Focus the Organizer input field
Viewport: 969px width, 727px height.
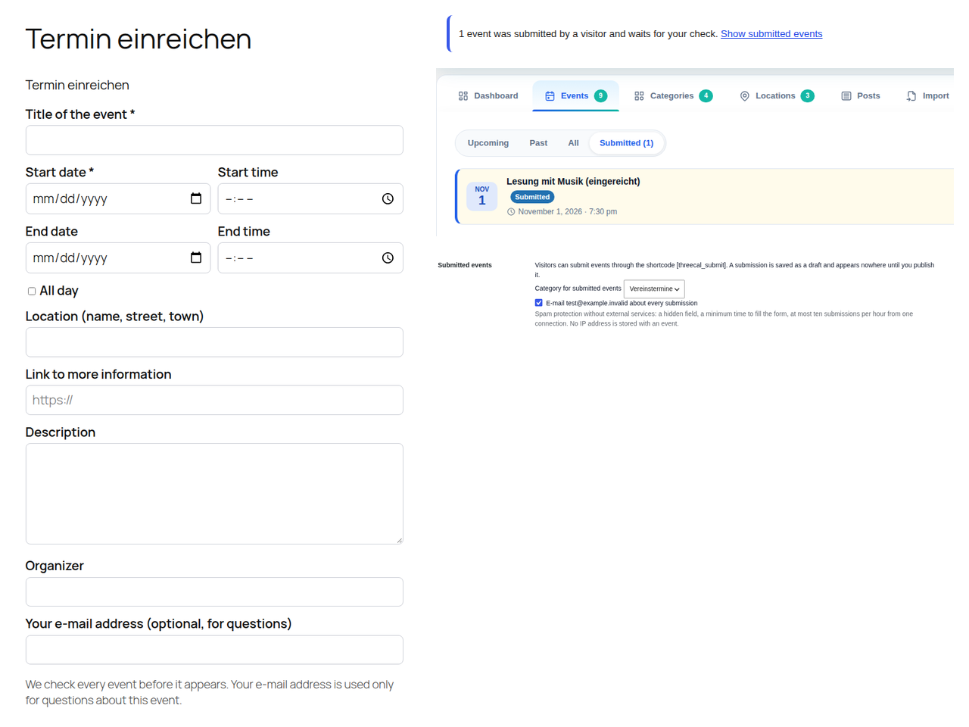tap(214, 592)
